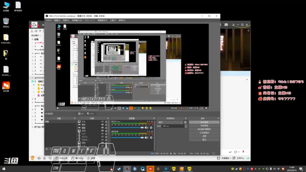
Task: Open transition properties gear icon
Action: click(185, 122)
